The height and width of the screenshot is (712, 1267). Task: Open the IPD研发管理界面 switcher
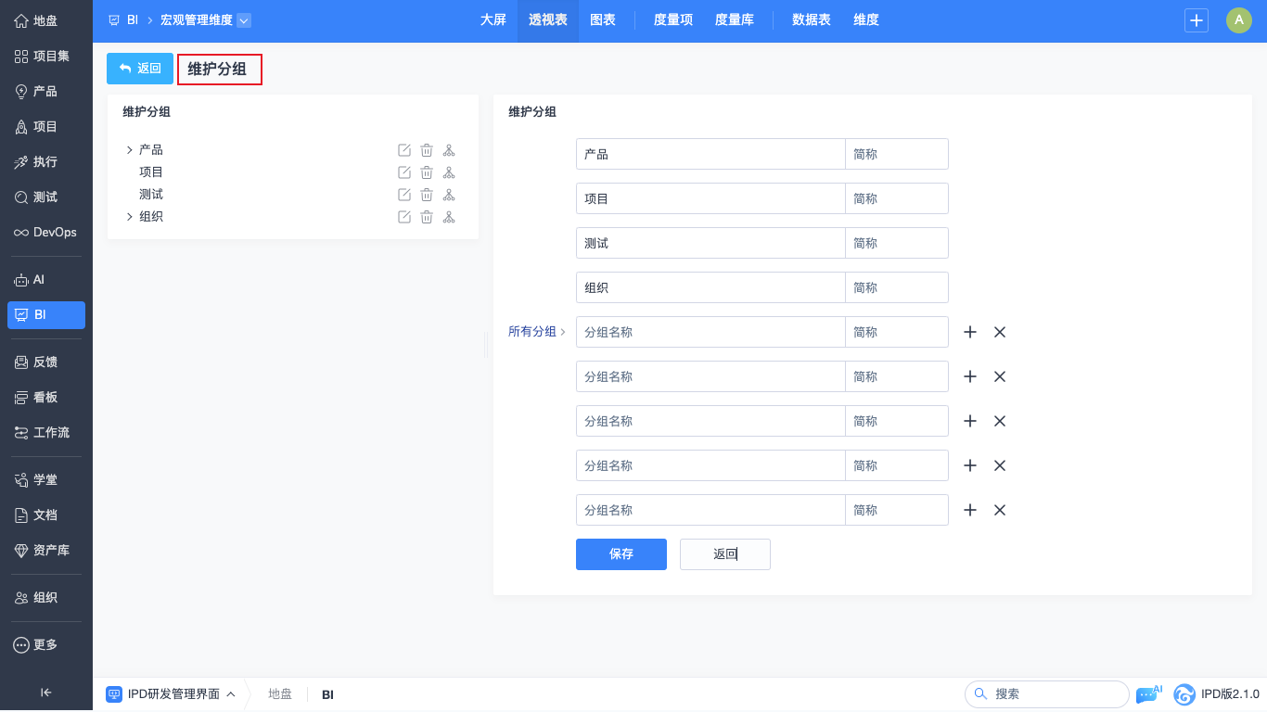(x=173, y=694)
